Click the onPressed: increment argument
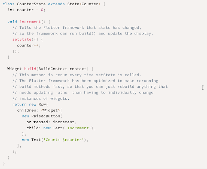Screen dimensions: 207x169 [x=51, y=122]
